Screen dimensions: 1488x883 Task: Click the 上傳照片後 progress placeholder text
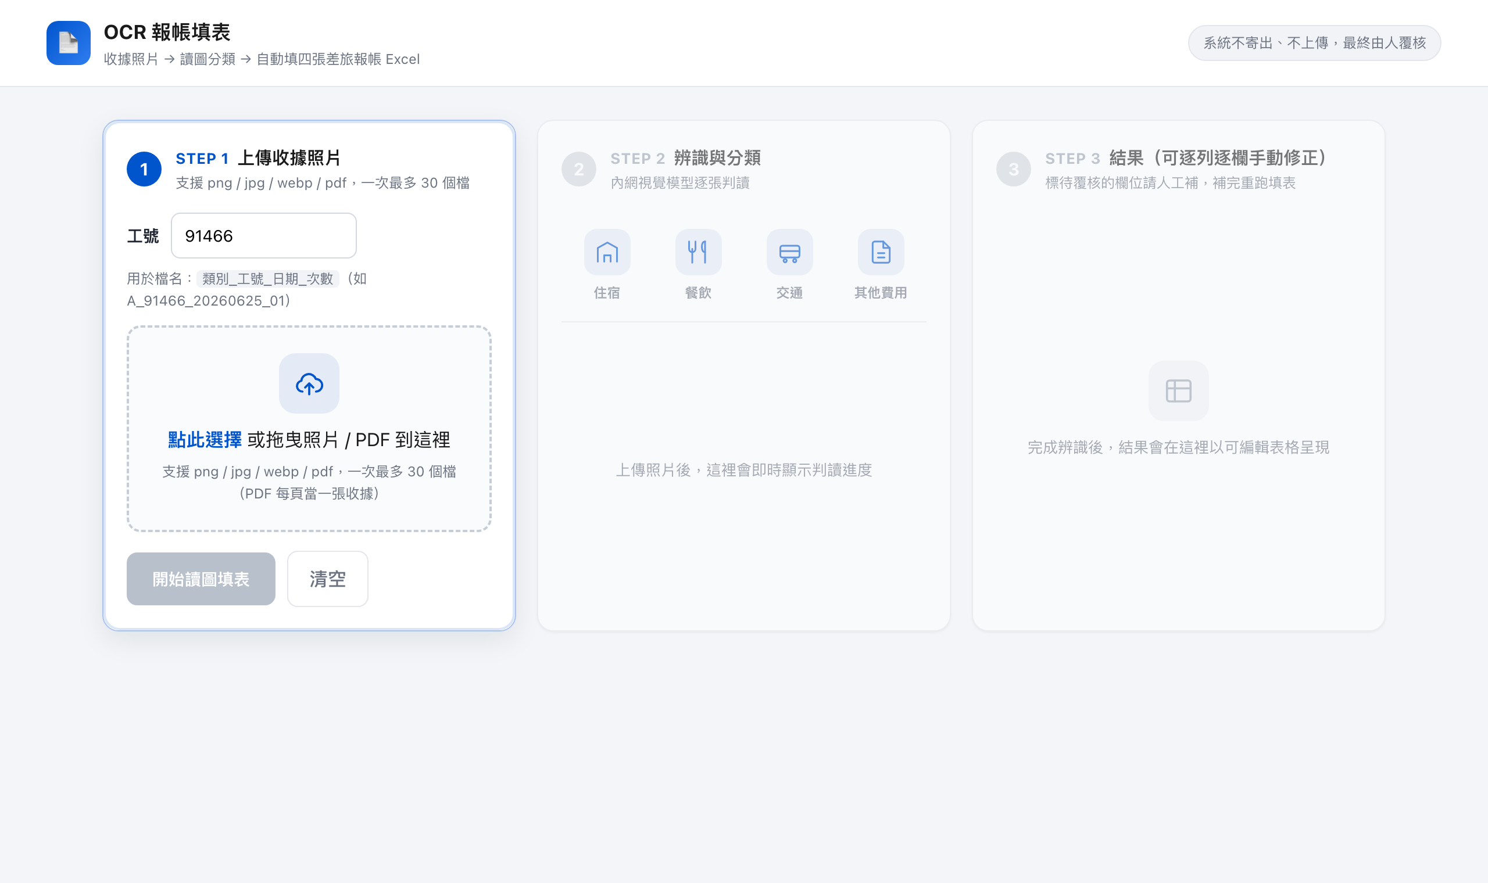[743, 470]
